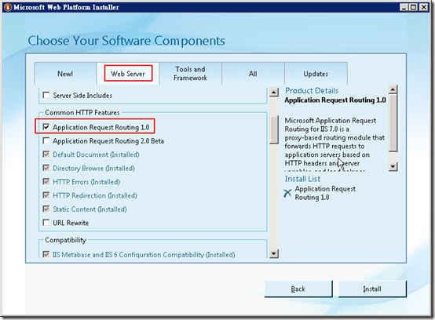Check Application Request Routing 2.0 Beta
The height and width of the screenshot is (320, 435).
46,140
